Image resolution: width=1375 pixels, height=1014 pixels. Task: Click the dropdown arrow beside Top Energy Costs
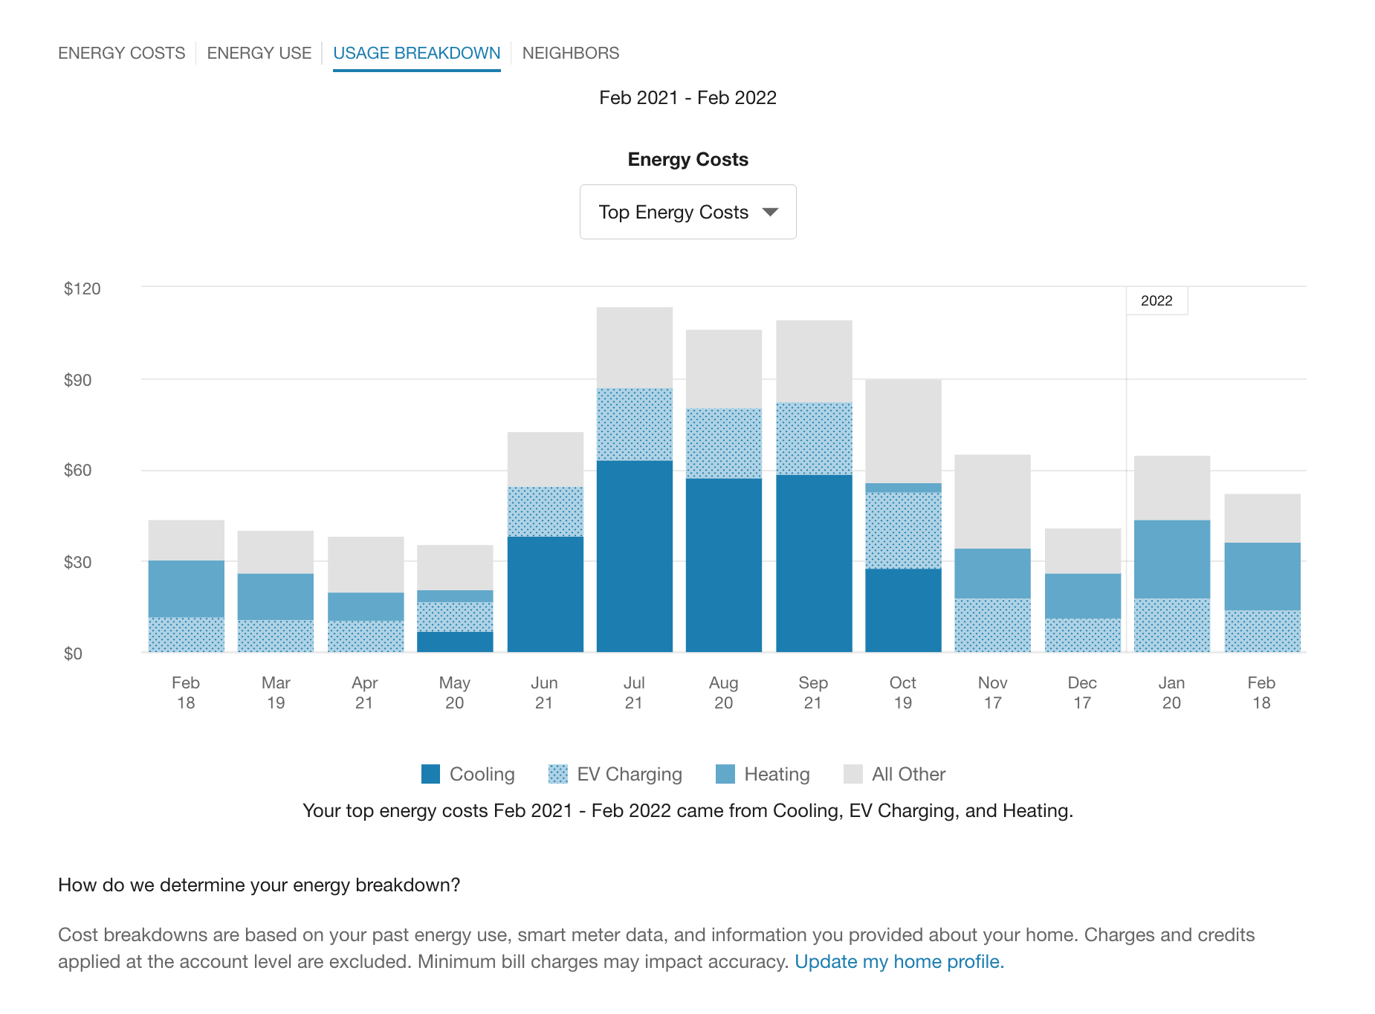pyautogui.click(x=771, y=212)
